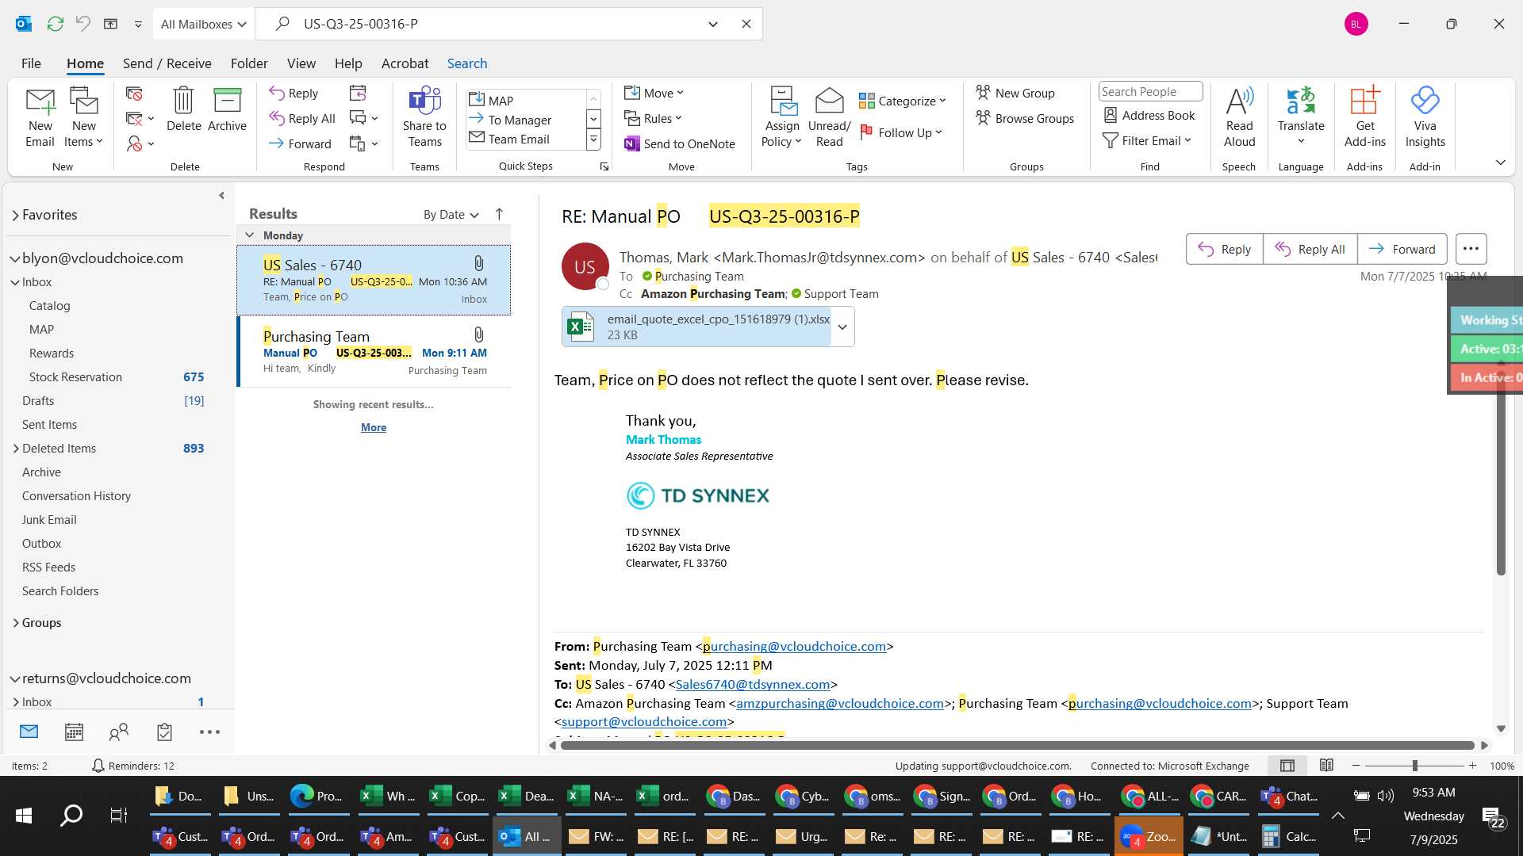Switch to Normal view in status bar
The width and height of the screenshot is (1523, 856).
1287,765
